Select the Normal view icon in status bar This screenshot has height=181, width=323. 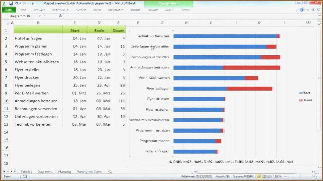click(259, 176)
